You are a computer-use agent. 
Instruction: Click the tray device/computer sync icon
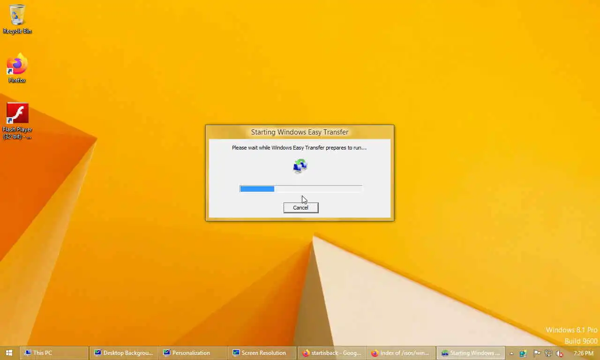[x=524, y=353]
